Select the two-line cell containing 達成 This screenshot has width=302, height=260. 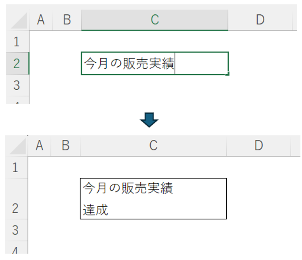click(153, 199)
